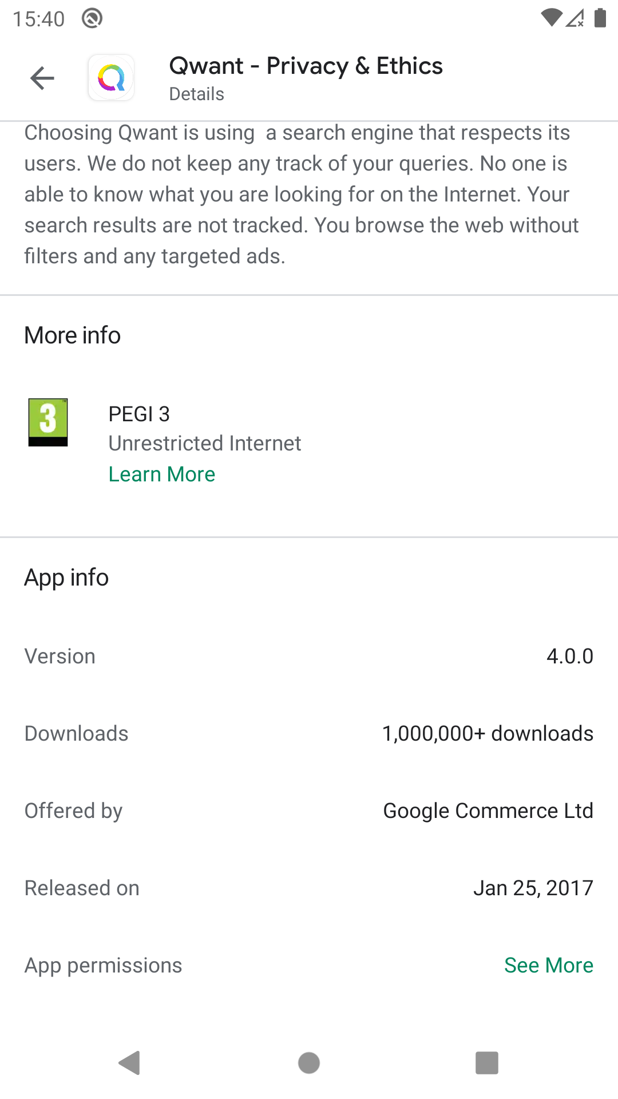Tap the Android recent apps square
Viewport: 618px width, 1099px height.
(x=487, y=1063)
